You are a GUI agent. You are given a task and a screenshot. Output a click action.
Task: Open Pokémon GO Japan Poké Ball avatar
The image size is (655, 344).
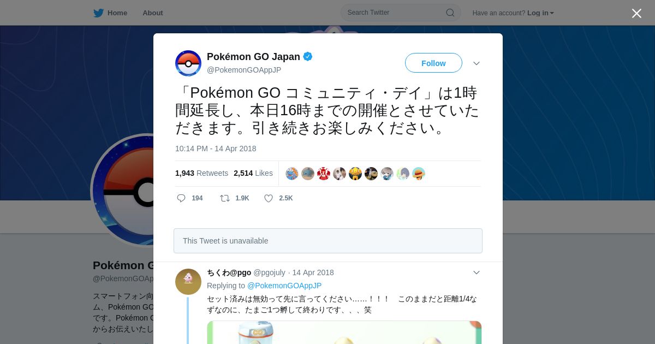pos(188,63)
